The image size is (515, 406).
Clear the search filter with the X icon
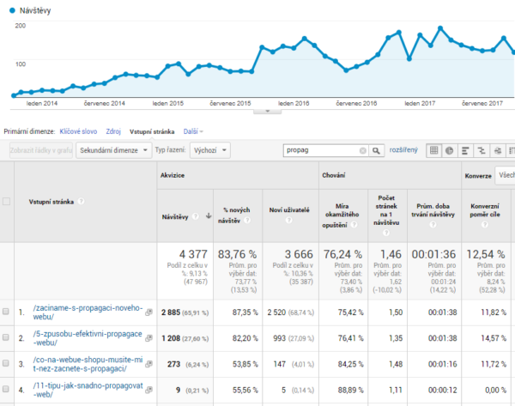[x=362, y=150]
